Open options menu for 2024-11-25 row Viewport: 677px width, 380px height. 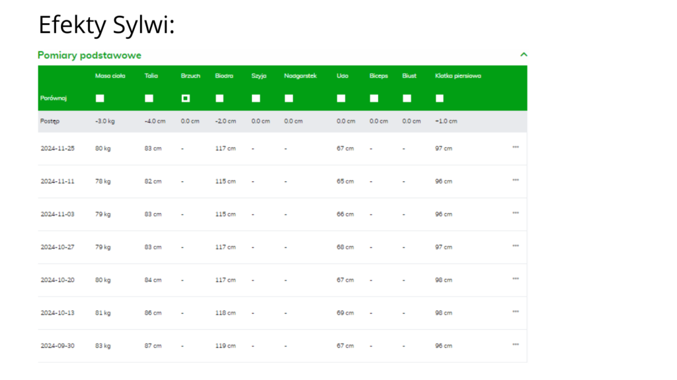click(x=516, y=147)
